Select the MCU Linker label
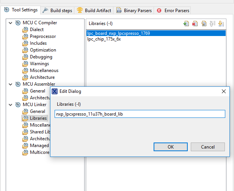This screenshot has height=191, width=234. [35, 105]
